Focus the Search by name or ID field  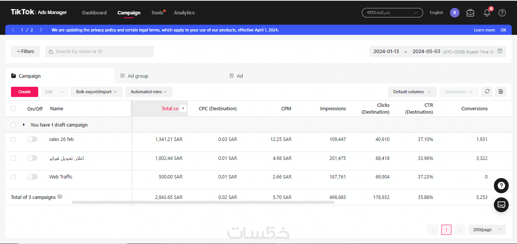click(100, 52)
